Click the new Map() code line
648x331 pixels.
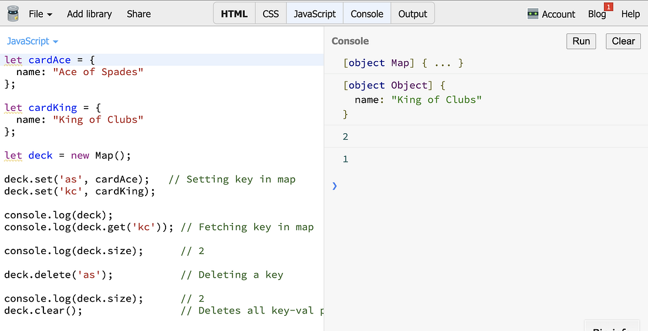pyautogui.click(x=67, y=156)
